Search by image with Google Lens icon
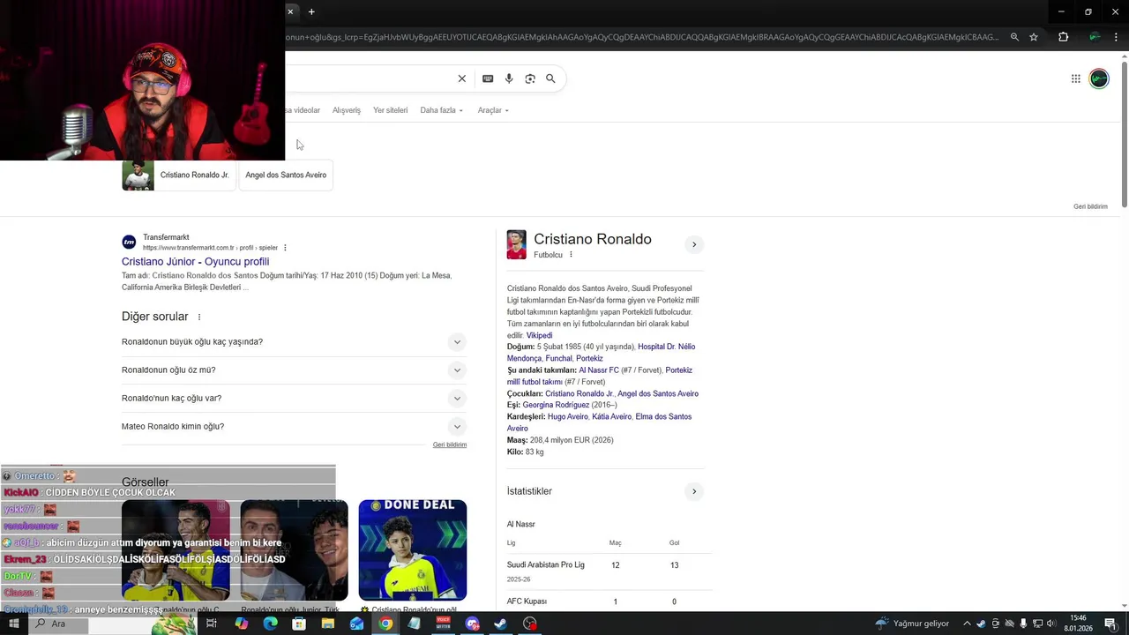Viewport: 1129px width, 635px height. click(x=530, y=78)
